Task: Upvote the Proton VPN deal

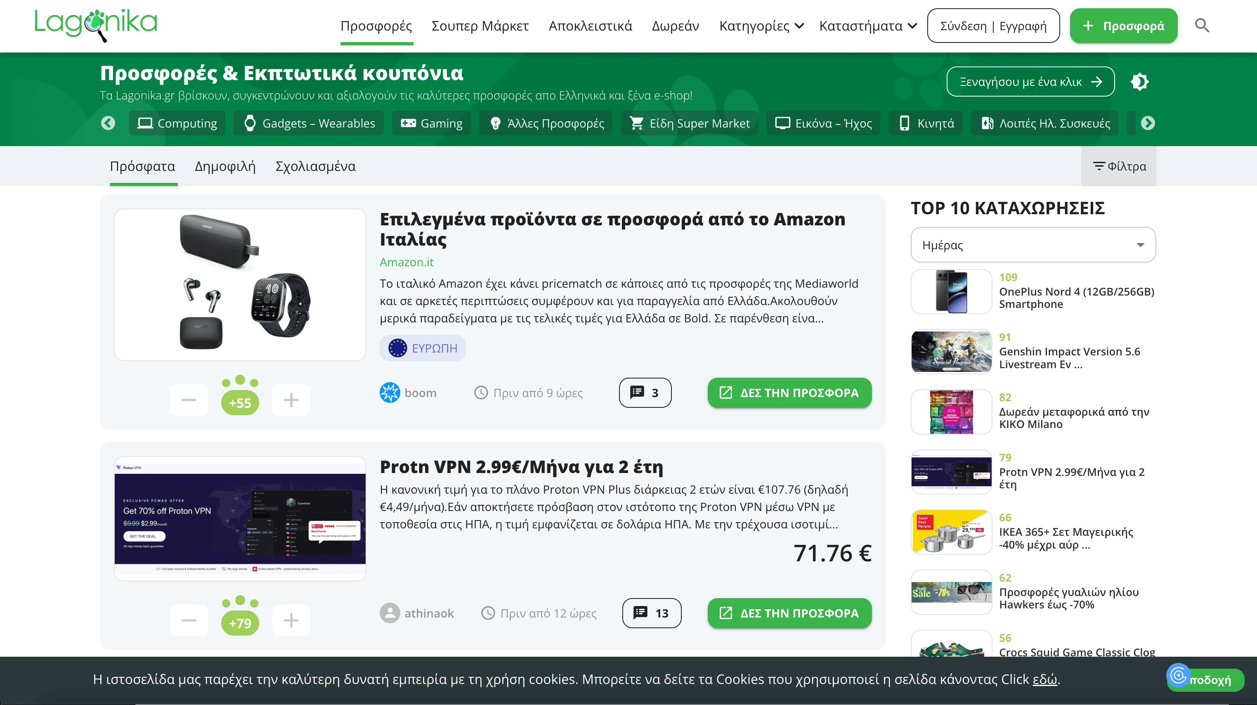Action: (x=291, y=620)
